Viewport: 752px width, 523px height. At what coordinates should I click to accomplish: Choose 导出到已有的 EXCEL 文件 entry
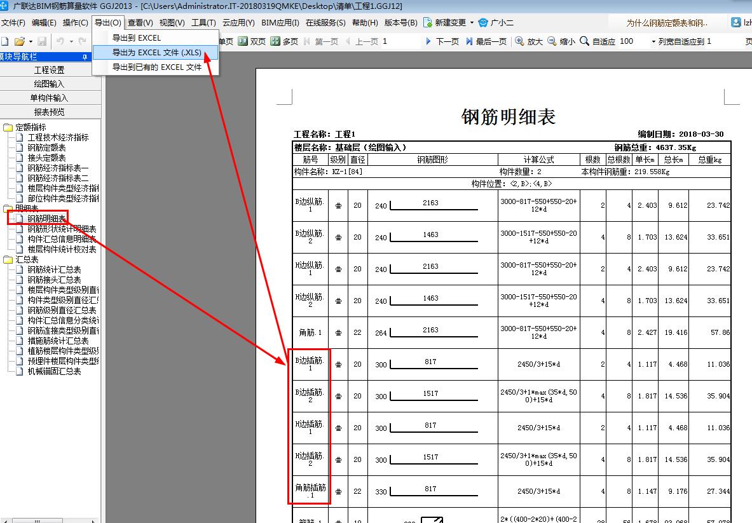[155, 67]
